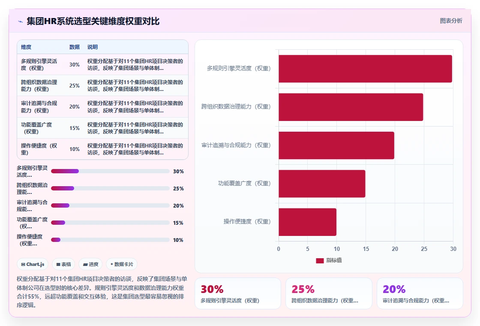This screenshot has width=480, height=326.
Task: Open the 20% 审计追溯与合规能力 data card
Action: point(420,293)
